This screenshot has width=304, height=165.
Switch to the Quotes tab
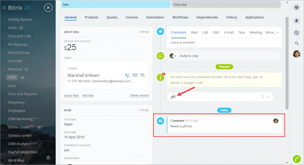[112, 17]
